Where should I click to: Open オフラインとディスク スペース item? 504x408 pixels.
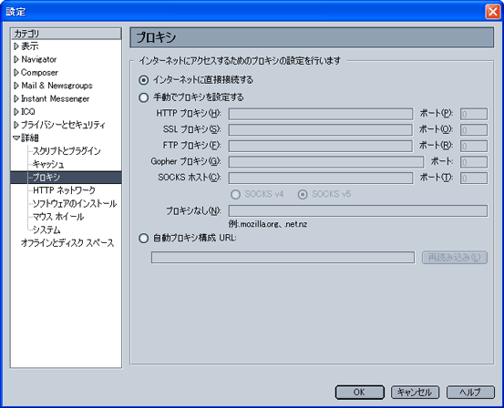pyautogui.click(x=67, y=243)
